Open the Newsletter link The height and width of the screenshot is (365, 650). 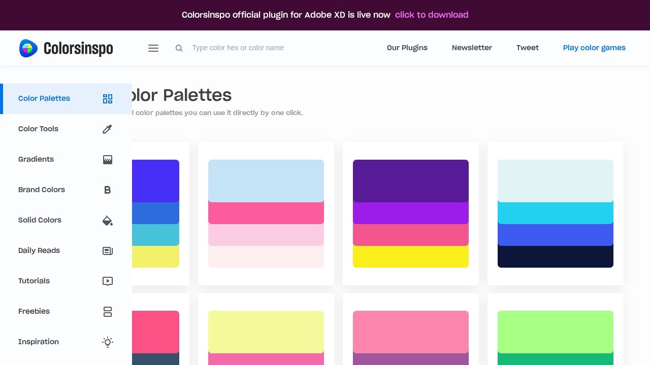coord(472,48)
